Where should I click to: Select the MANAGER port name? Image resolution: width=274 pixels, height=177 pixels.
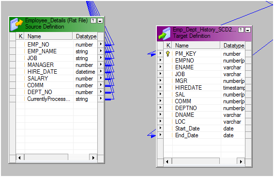(41, 65)
